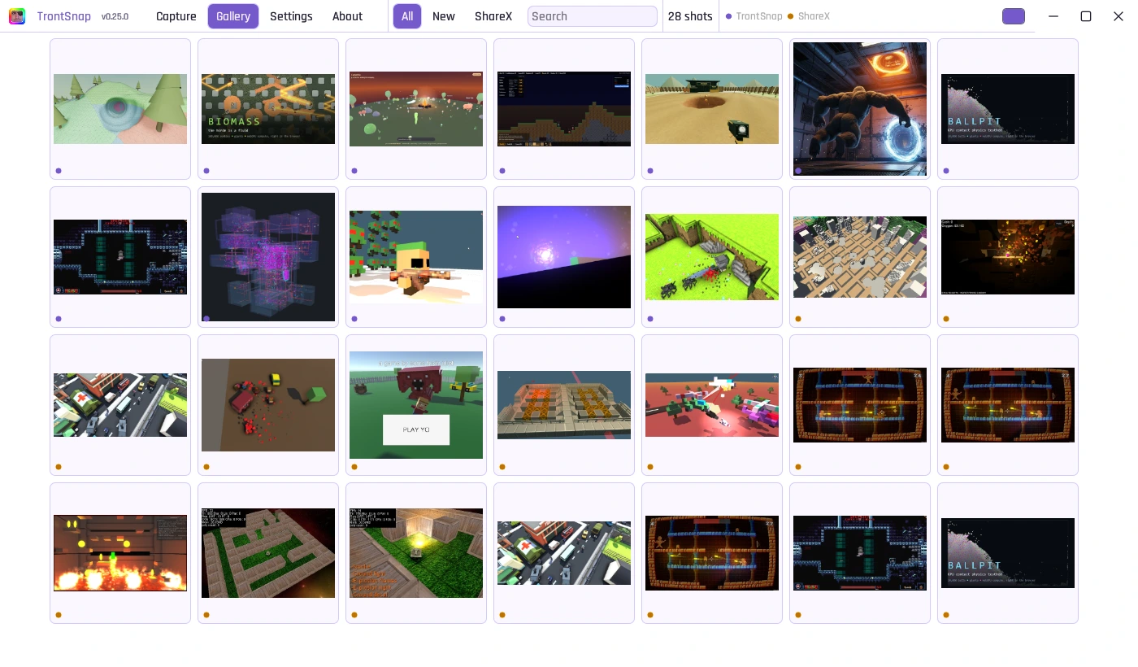Screen dimensions: 1138x667
Task: Switch to the Gallery tab
Action: pyautogui.click(x=233, y=16)
